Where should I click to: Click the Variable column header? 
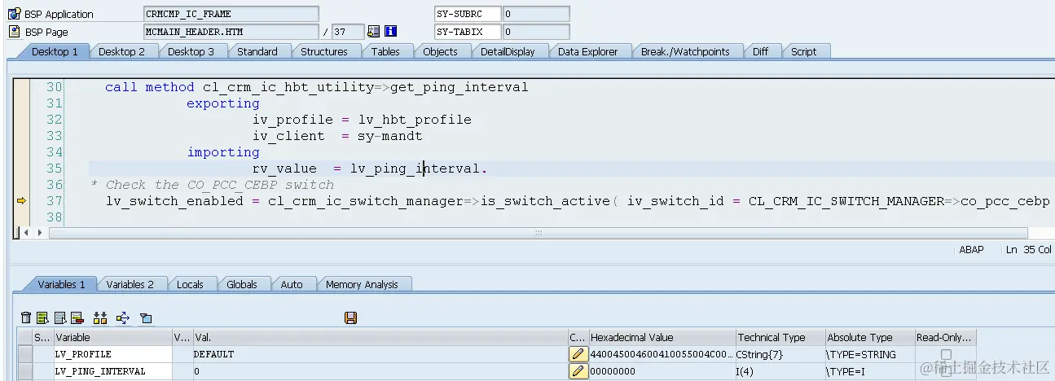point(112,337)
